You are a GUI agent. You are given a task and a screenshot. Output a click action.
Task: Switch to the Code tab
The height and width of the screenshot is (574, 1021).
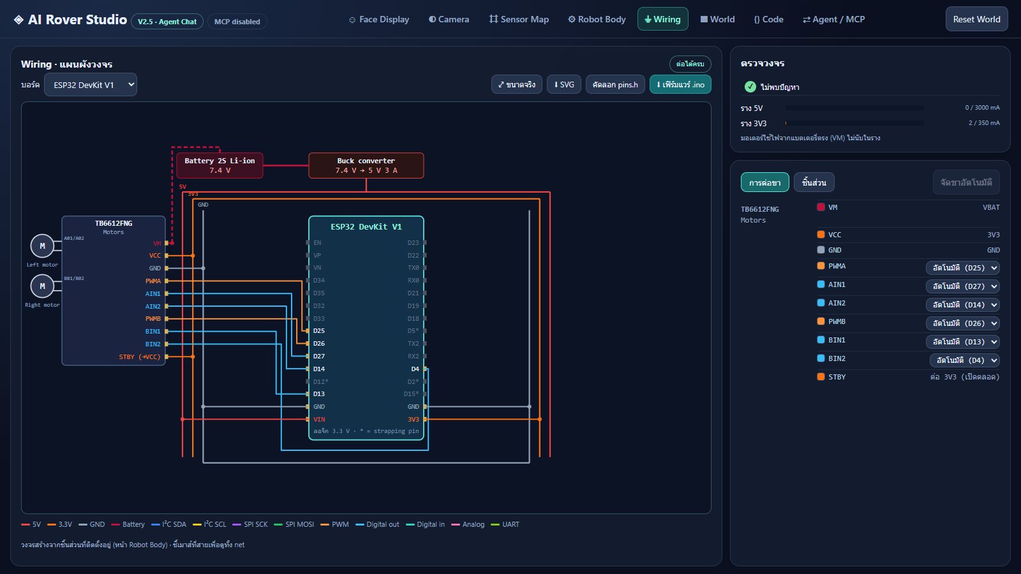coord(769,19)
